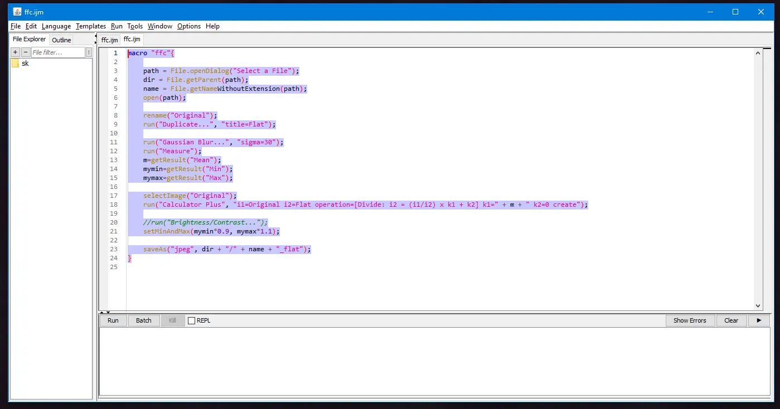
Task: Click into the File filter field
Action: click(57, 52)
